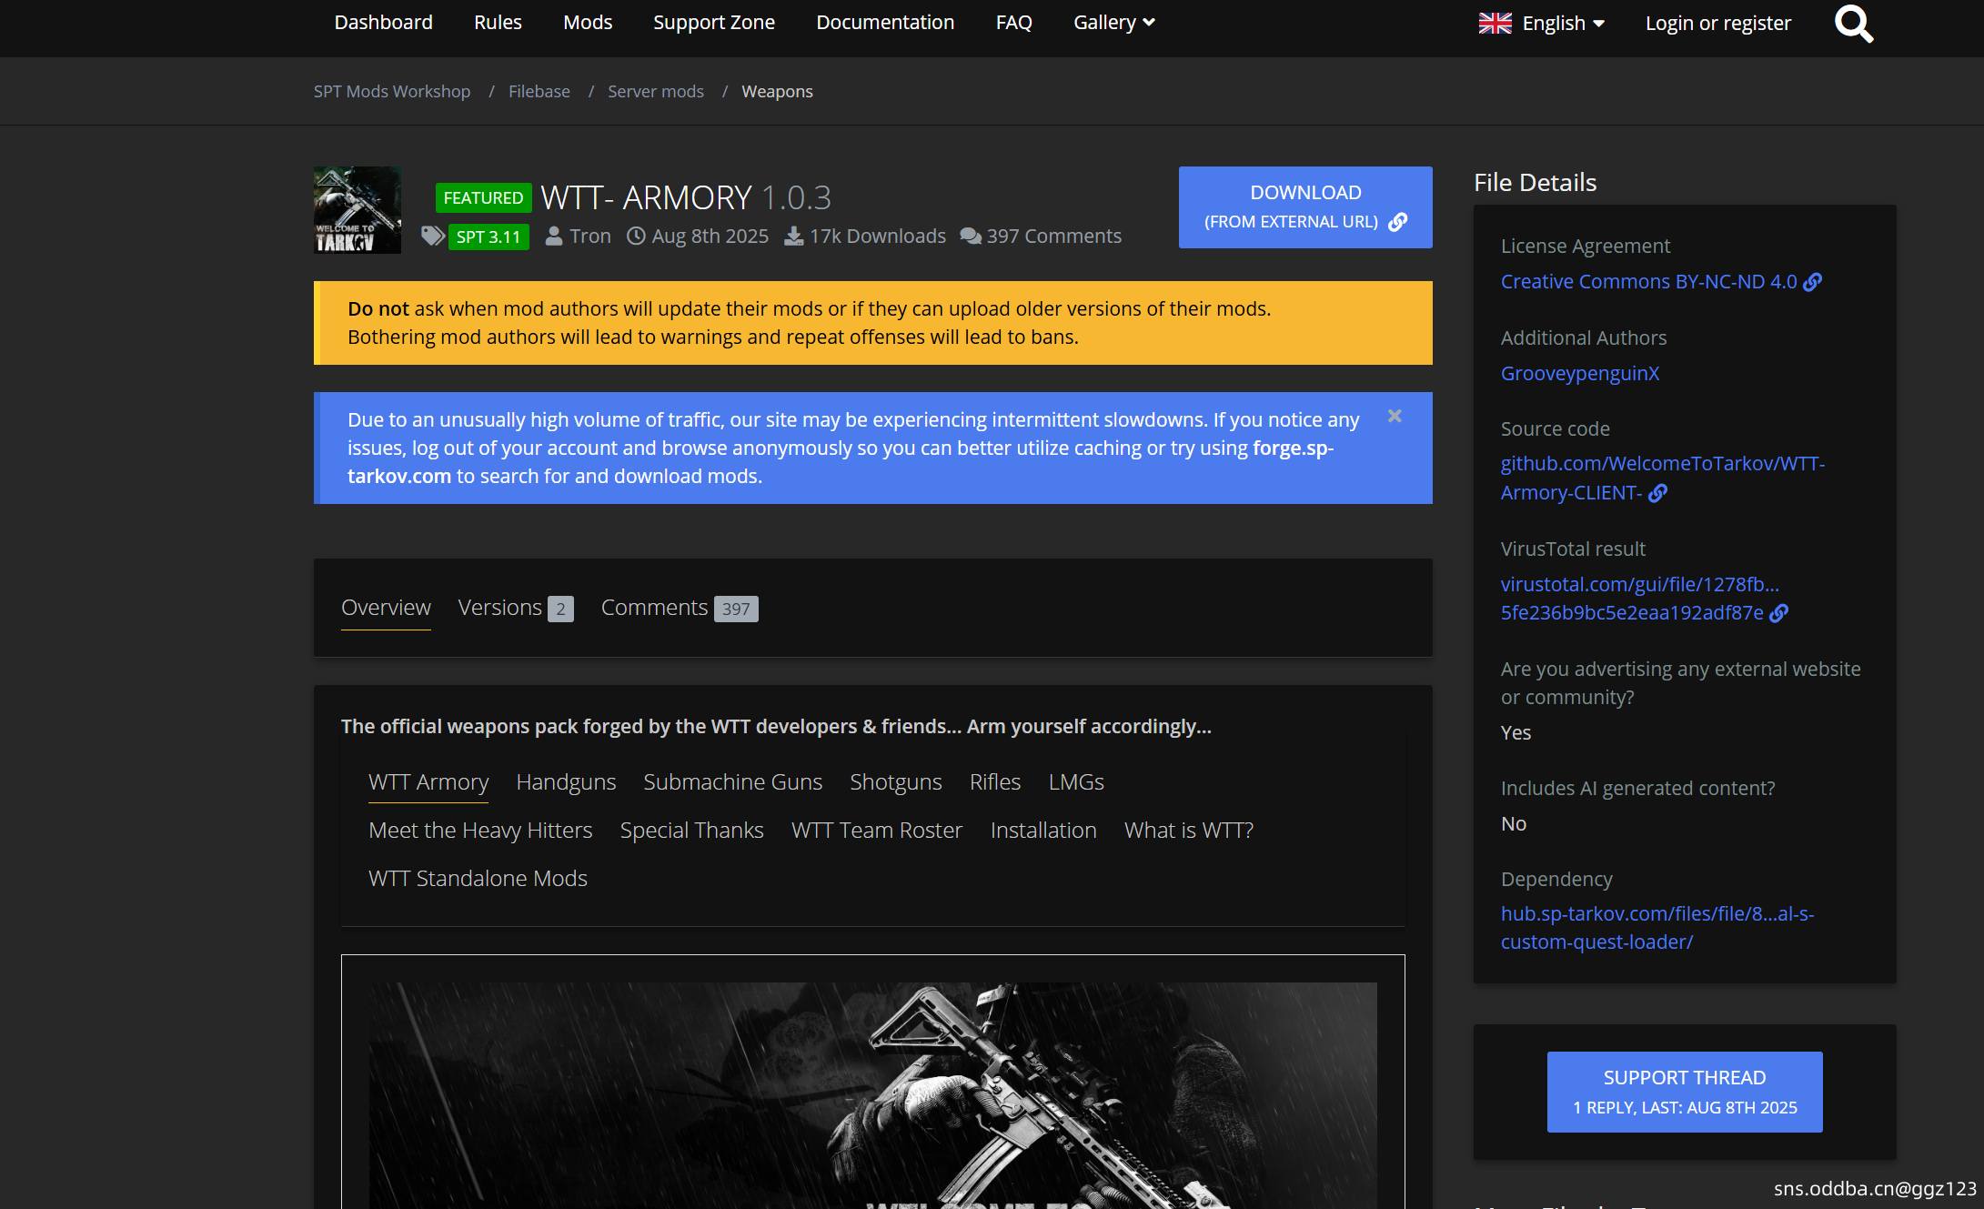Click Download from external URL button
1984x1209 pixels.
tap(1305, 207)
